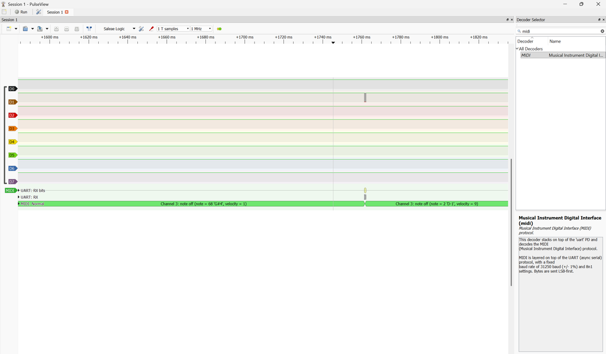Click the decoder description text box
The width and height of the screenshot is (606, 354).
pyautogui.click(x=560, y=294)
